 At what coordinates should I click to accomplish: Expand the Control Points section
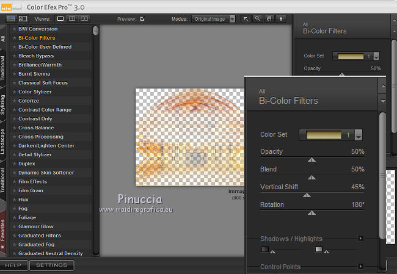point(361,266)
